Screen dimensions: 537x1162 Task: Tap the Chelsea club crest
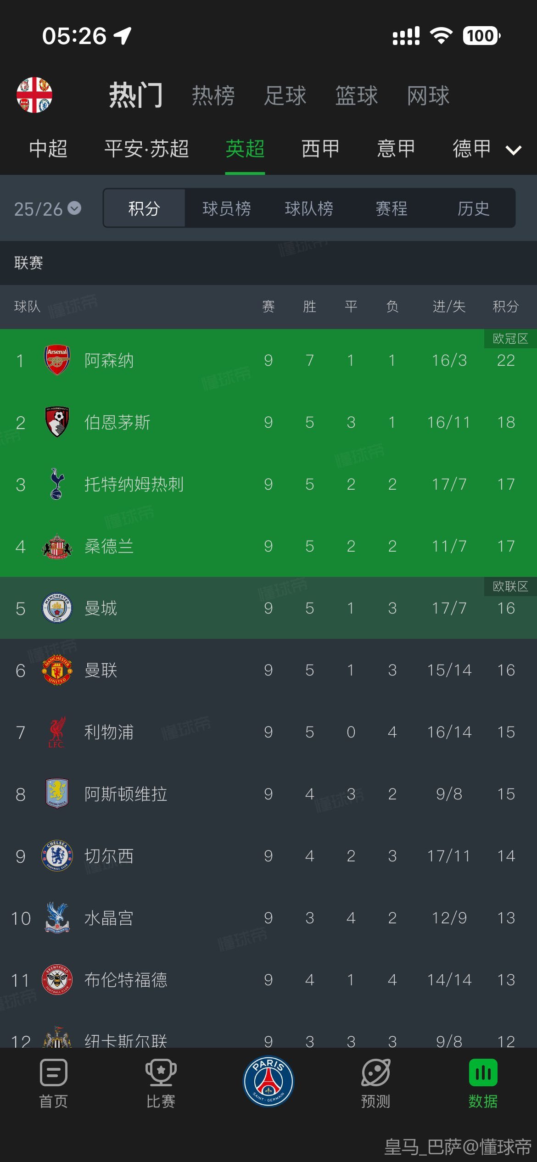(x=57, y=856)
